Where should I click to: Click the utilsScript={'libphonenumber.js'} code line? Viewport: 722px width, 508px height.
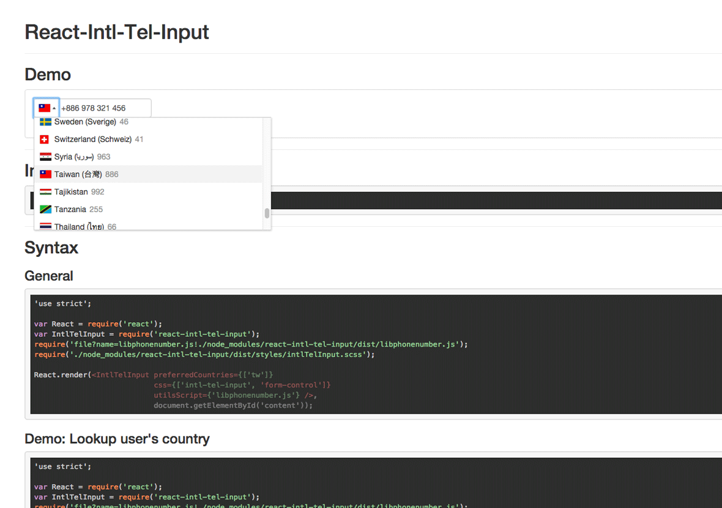point(236,396)
